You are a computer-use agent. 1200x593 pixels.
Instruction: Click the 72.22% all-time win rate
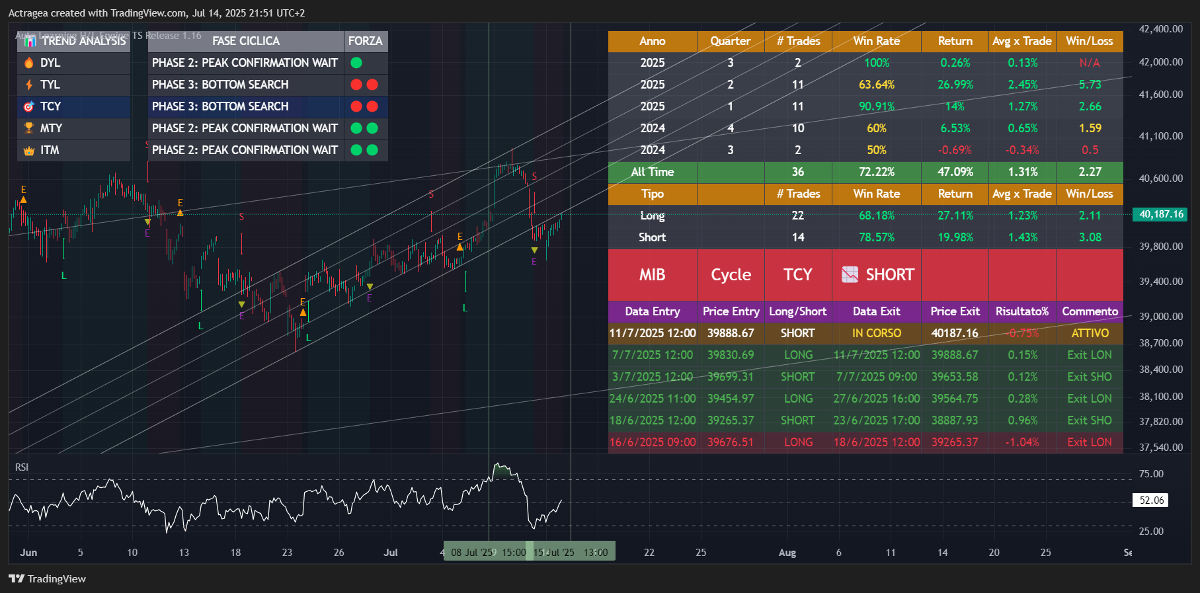(877, 172)
